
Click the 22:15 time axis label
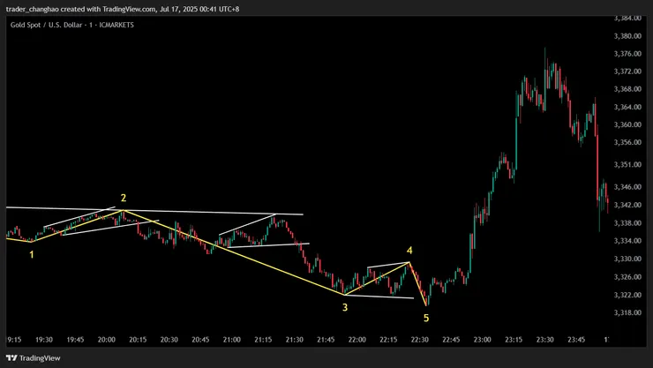click(x=388, y=340)
